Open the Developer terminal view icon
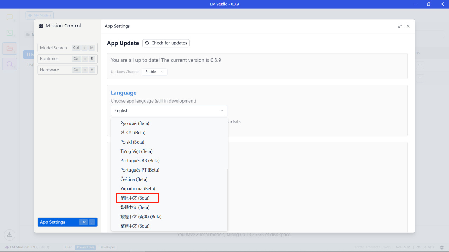The image size is (449, 252). pos(9,33)
